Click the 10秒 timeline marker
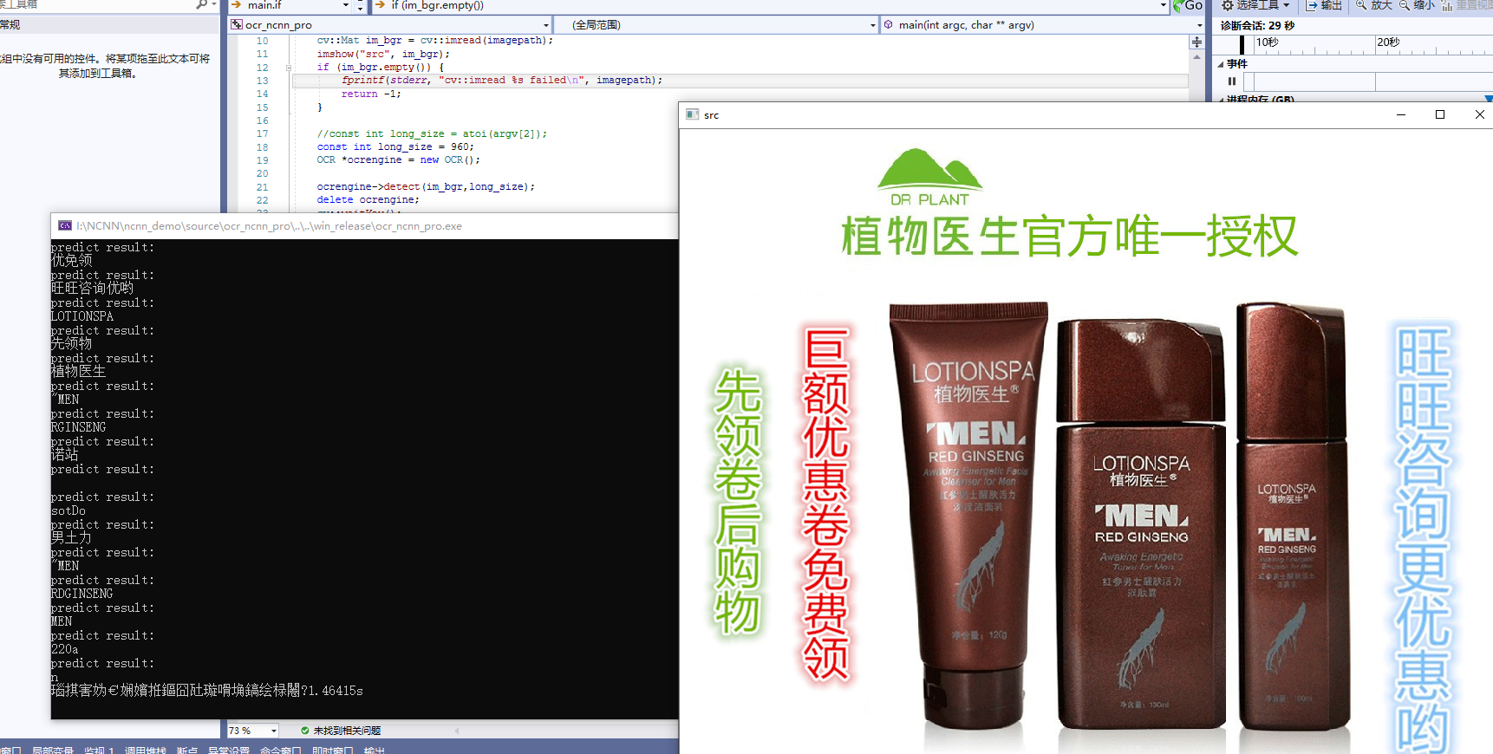This screenshot has height=754, width=1493. point(1267,42)
